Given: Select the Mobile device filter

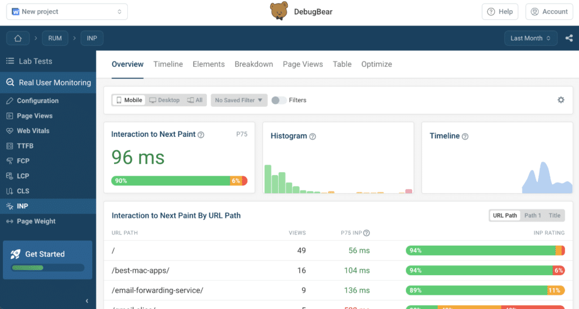Looking at the screenshot, I should [129, 100].
